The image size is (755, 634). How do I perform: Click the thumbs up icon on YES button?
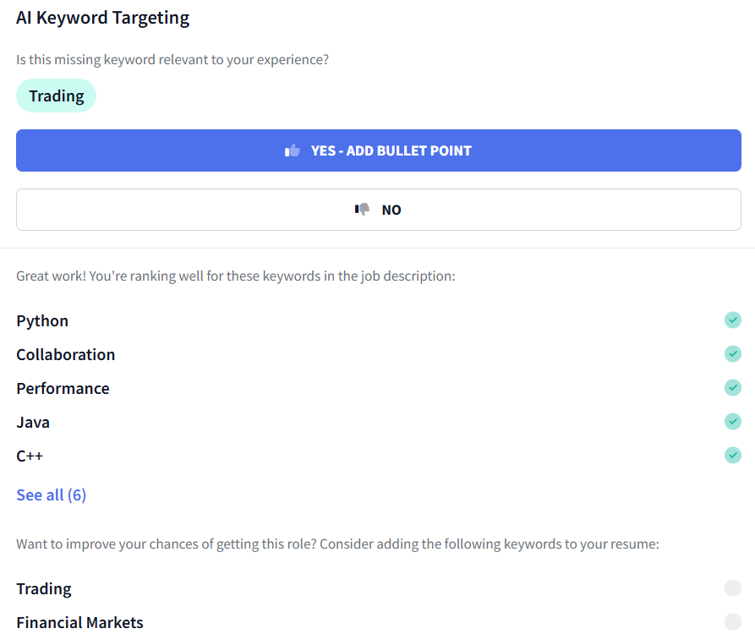(293, 150)
